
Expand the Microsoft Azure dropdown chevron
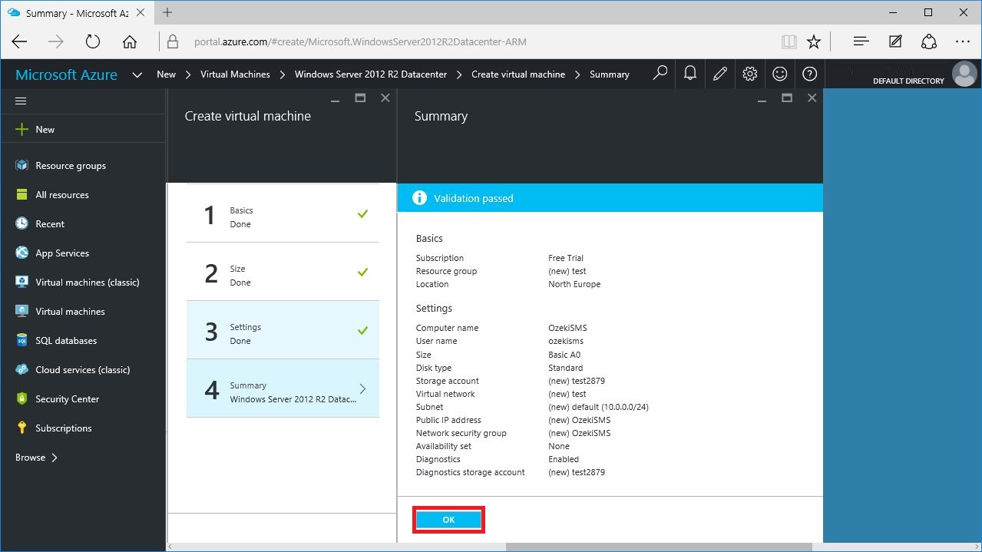pos(137,74)
